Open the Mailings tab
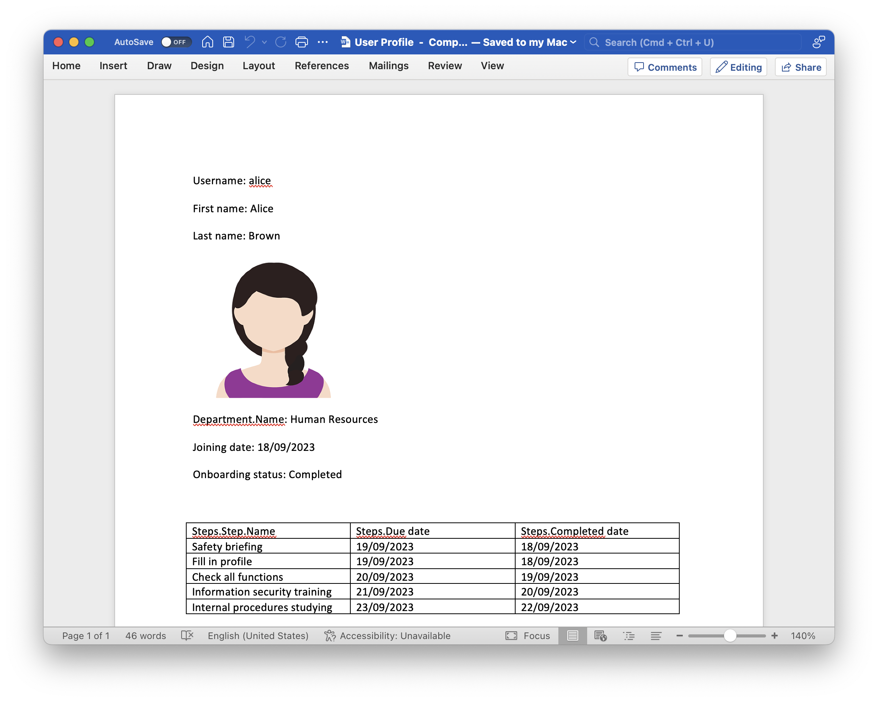This screenshot has height=702, width=878. tap(388, 66)
